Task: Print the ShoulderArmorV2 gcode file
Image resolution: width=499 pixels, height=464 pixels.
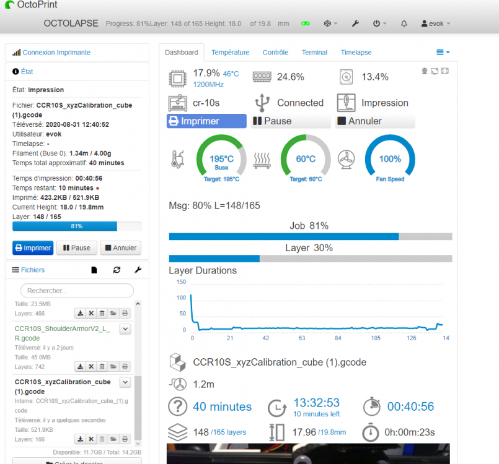Action: pyautogui.click(x=125, y=366)
